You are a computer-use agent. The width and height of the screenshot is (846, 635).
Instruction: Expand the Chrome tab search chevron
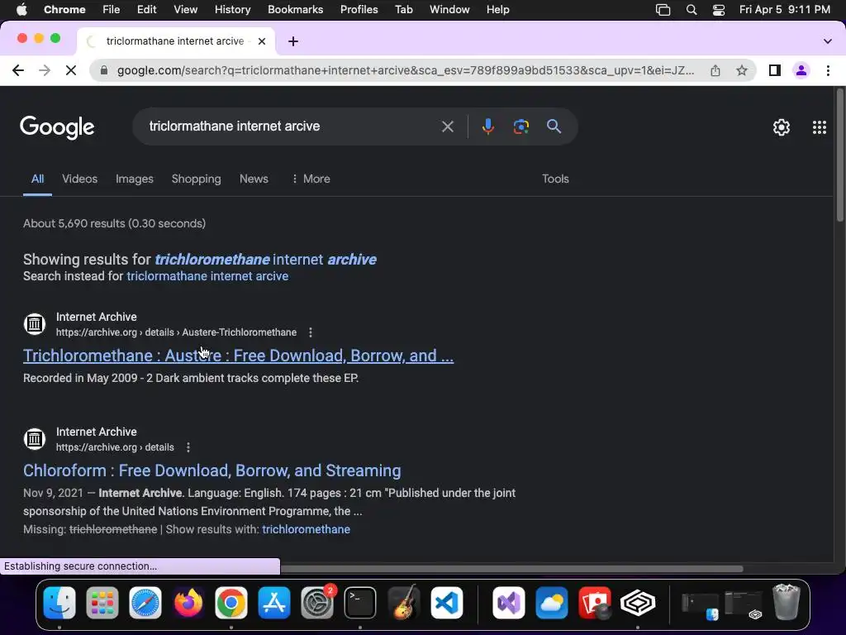(827, 41)
